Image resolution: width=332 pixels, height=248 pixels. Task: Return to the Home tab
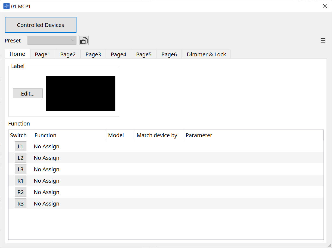17,54
